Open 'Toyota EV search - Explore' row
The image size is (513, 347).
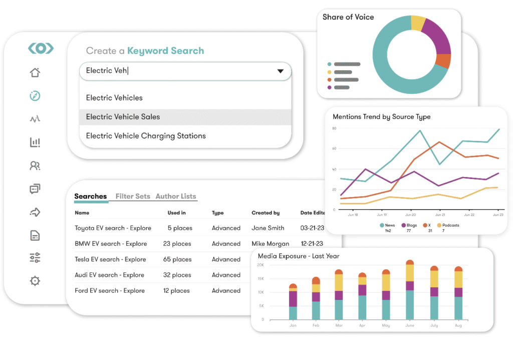[x=113, y=228]
